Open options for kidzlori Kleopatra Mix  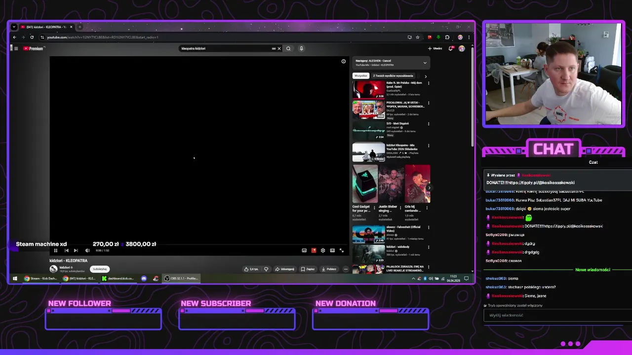pos(429,146)
